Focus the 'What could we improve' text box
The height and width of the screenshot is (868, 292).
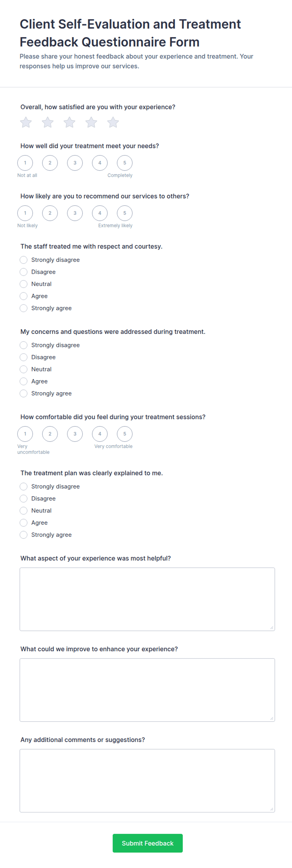(x=147, y=690)
